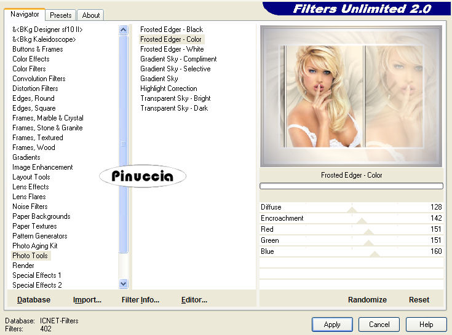Select Pattern Generators category
452x335 pixels.
coord(40,236)
